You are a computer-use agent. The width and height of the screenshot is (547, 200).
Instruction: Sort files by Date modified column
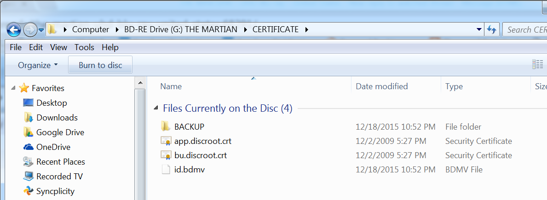tap(382, 86)
